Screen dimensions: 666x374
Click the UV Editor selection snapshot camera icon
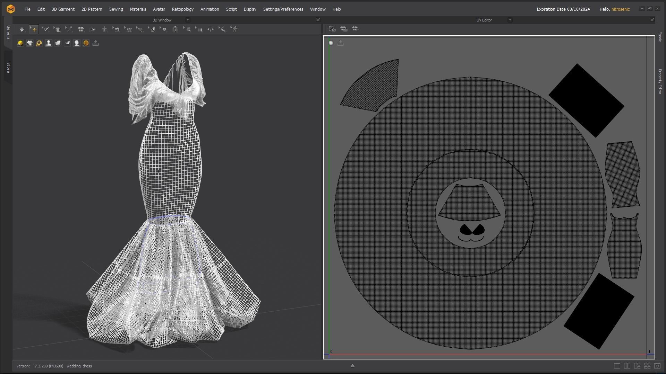coord(332,29)
